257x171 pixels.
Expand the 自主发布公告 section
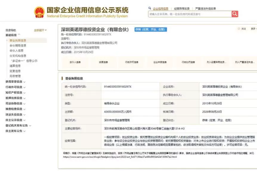tap(16, 131)
